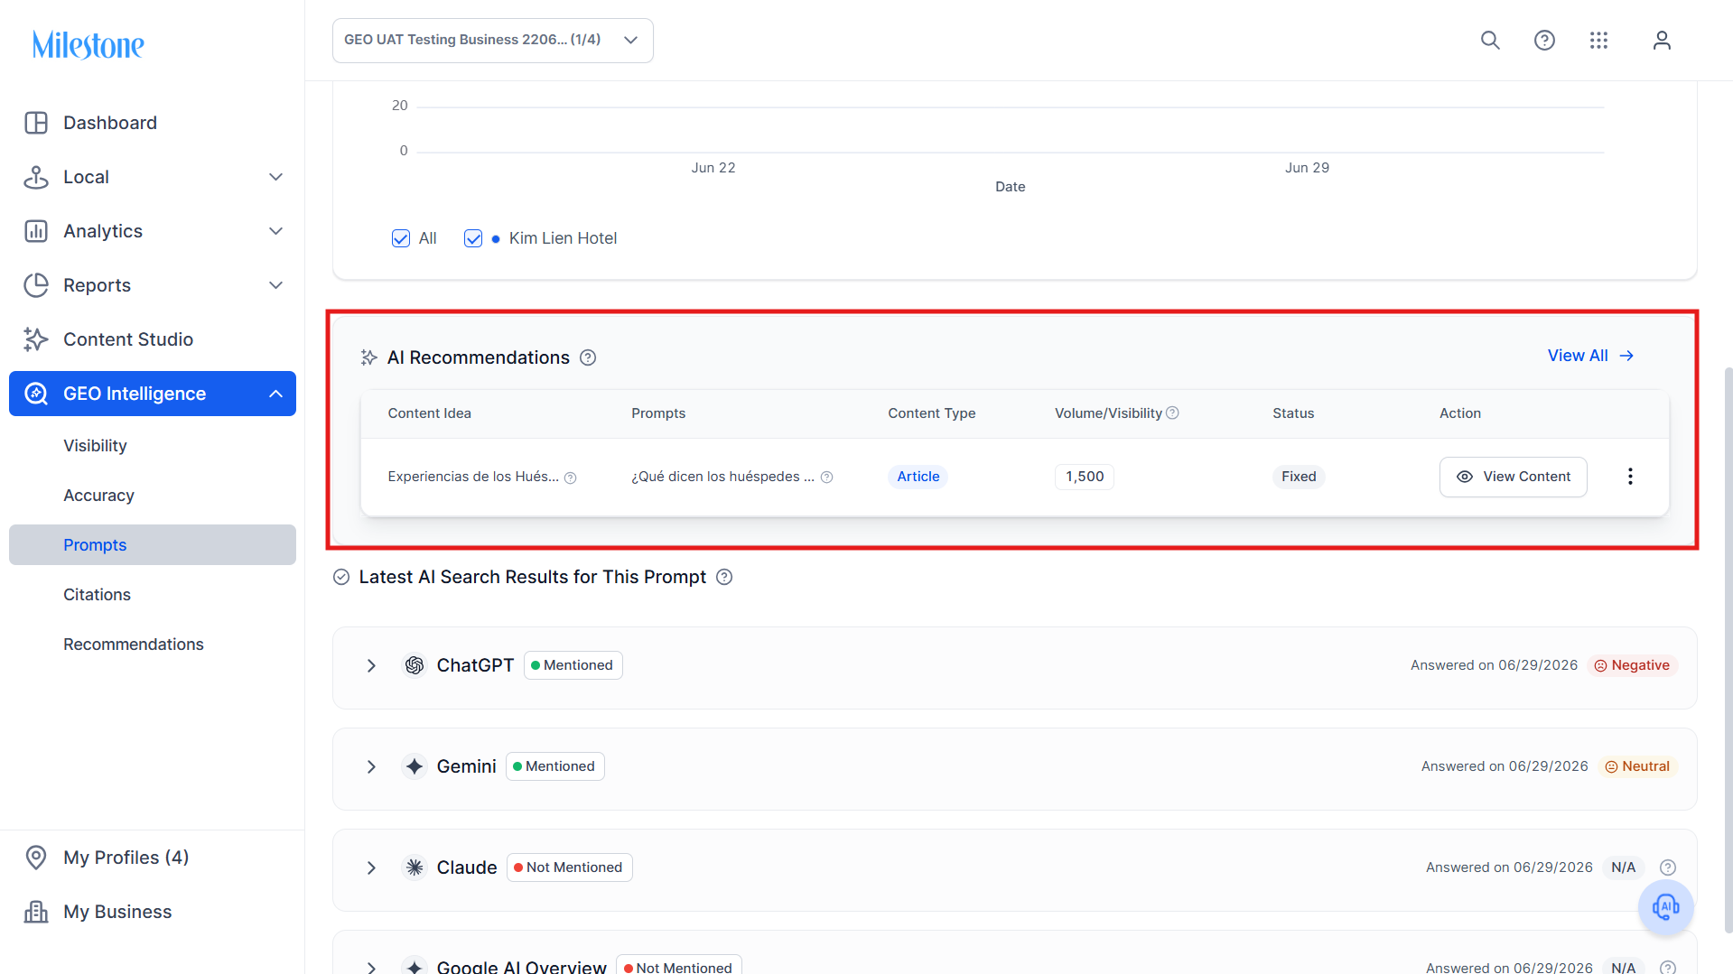
Task: Open the help question-mark icon in header
Action: coord(1544,41)
